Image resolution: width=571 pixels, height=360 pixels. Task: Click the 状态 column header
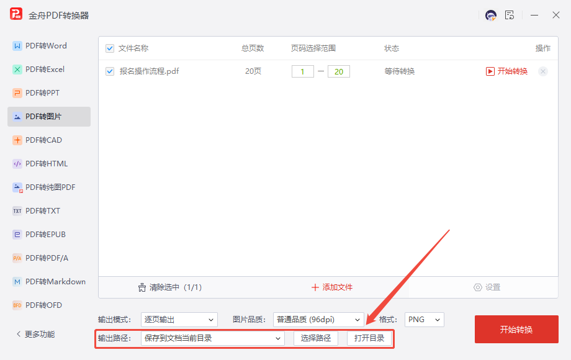point(392,48)
